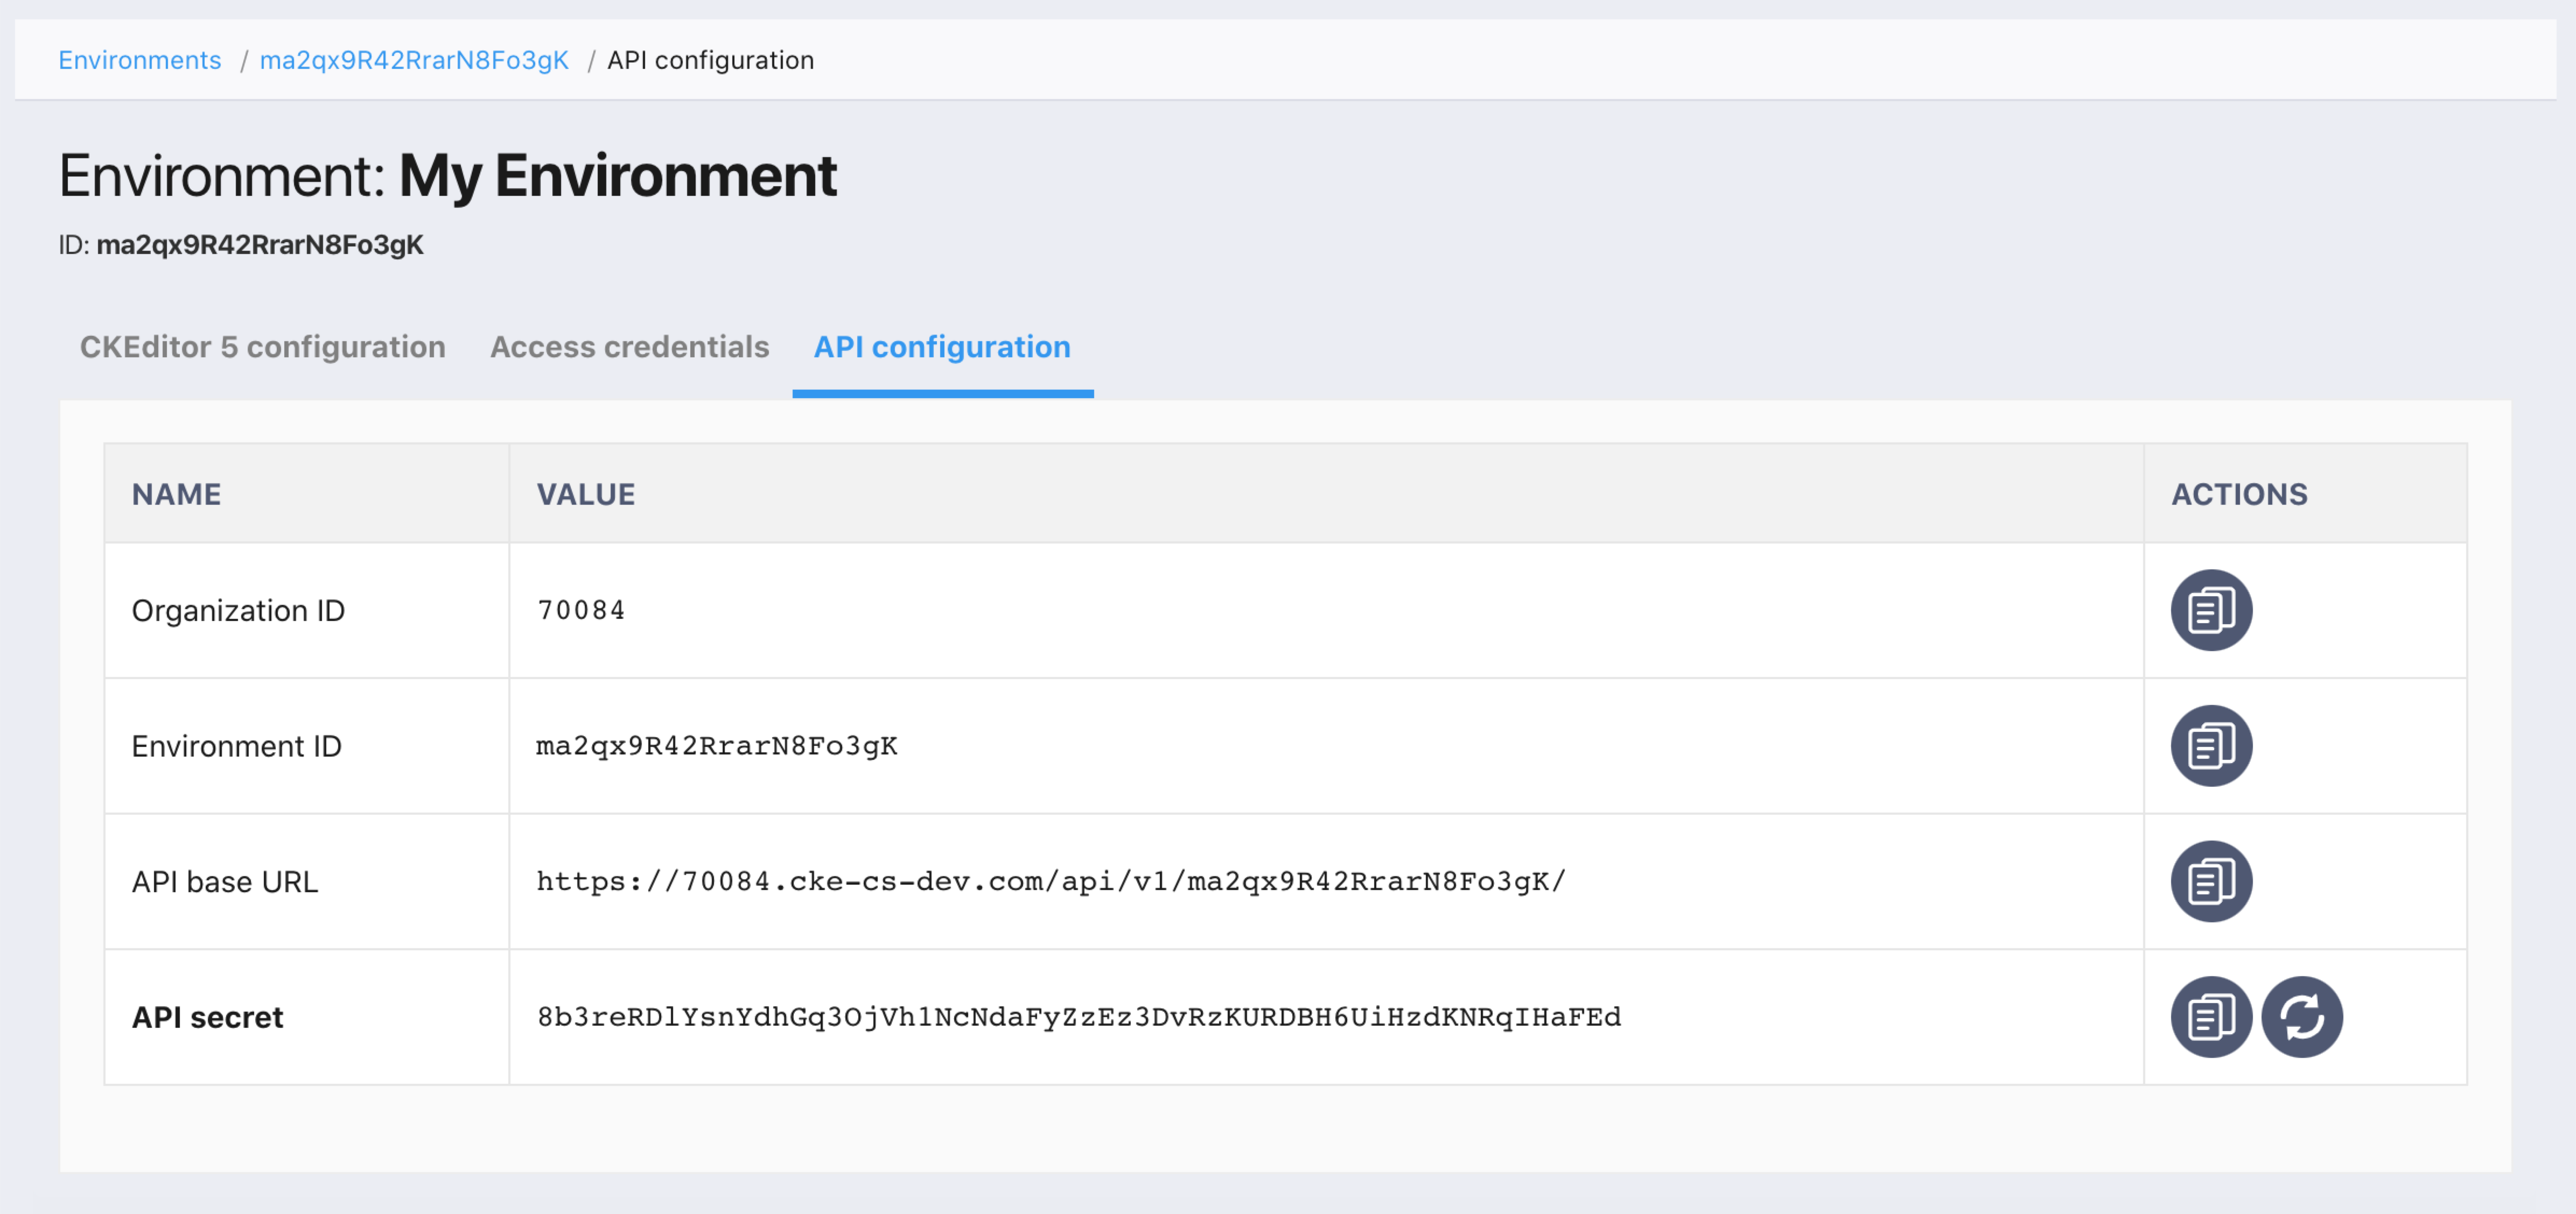Click the Environment ID name cell
Screen dimensions: 2576x1214
coord(307,746)
